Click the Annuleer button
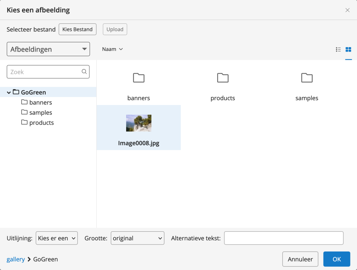The image size is (357, 270). point(300,259)
